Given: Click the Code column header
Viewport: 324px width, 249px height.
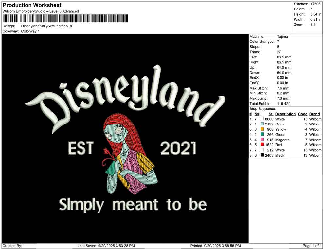Looking at the screenshot, I should tap(302, 114).
